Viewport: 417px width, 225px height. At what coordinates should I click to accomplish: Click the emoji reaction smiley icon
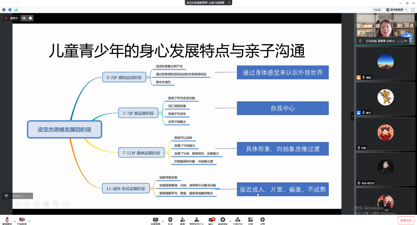coord(6,196)
